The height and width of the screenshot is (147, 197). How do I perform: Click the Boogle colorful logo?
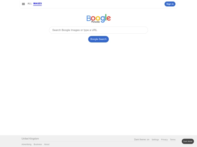(x=98, y=18)
